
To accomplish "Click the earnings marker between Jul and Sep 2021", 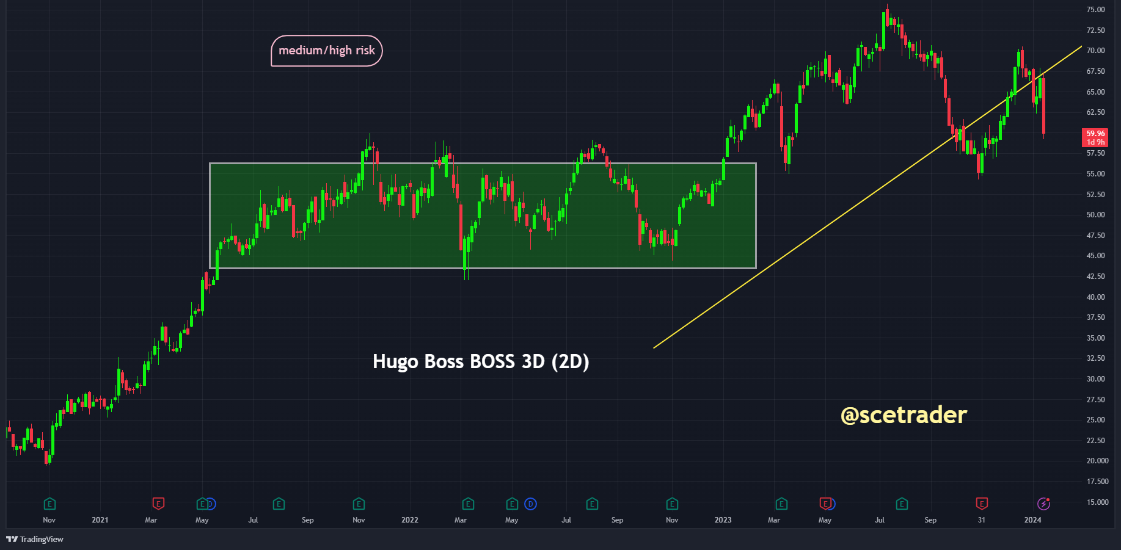I will 279,504.
